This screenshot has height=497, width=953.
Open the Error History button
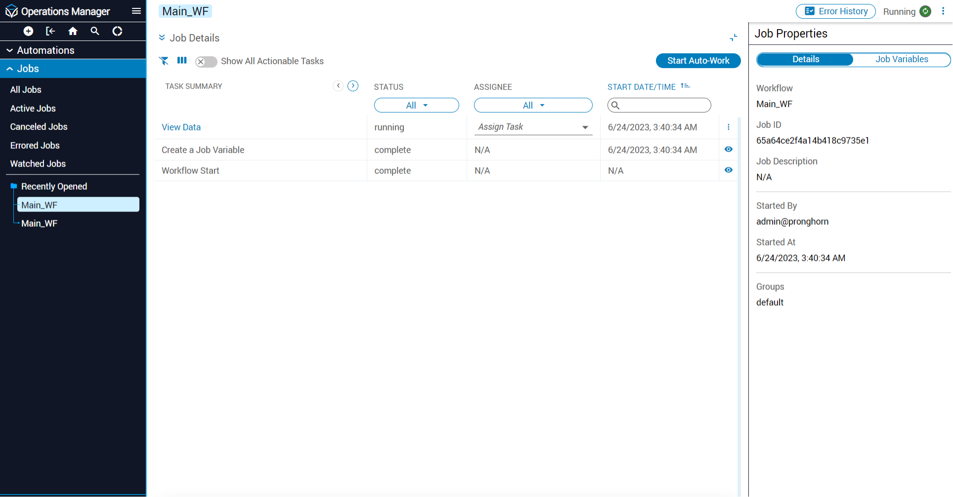pos(835,11)
